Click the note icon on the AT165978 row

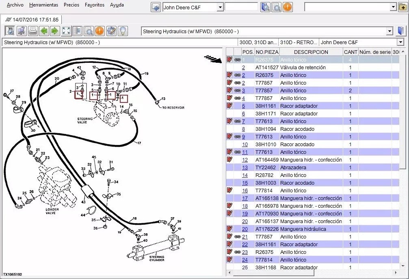[229, 206]
